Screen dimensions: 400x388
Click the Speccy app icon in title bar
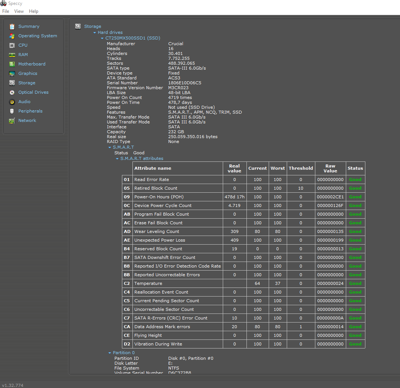click(3, 3)
